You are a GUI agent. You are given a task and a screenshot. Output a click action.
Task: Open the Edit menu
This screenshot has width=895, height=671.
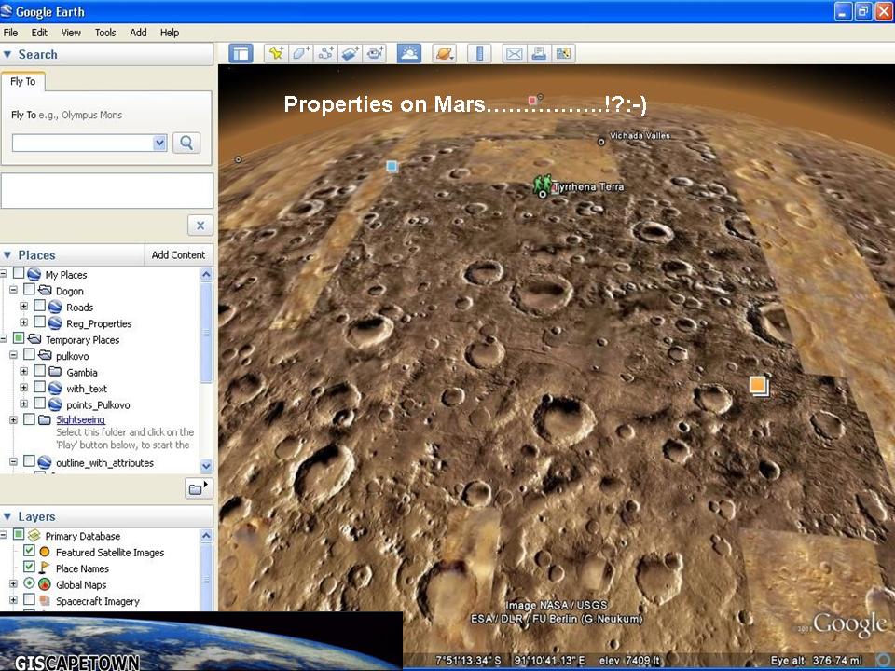pos(39,33)
